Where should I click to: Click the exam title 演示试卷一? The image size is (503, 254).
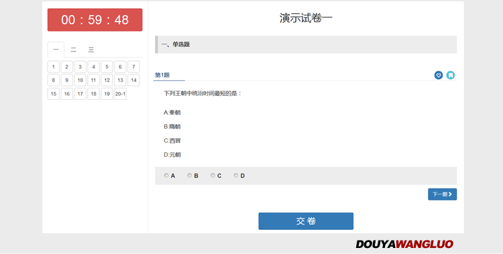click(306, 18)
